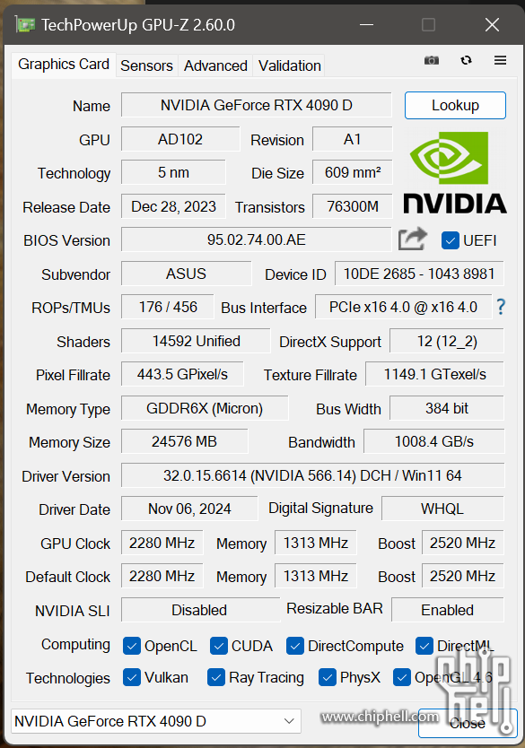Toggle the Vulkan checkbox
The height and width of the screenshot is (748, 525).
(132, 677)
